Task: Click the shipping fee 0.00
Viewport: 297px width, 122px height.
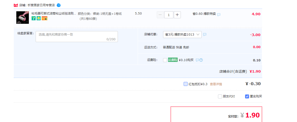Action: click(x=257, y=47)
